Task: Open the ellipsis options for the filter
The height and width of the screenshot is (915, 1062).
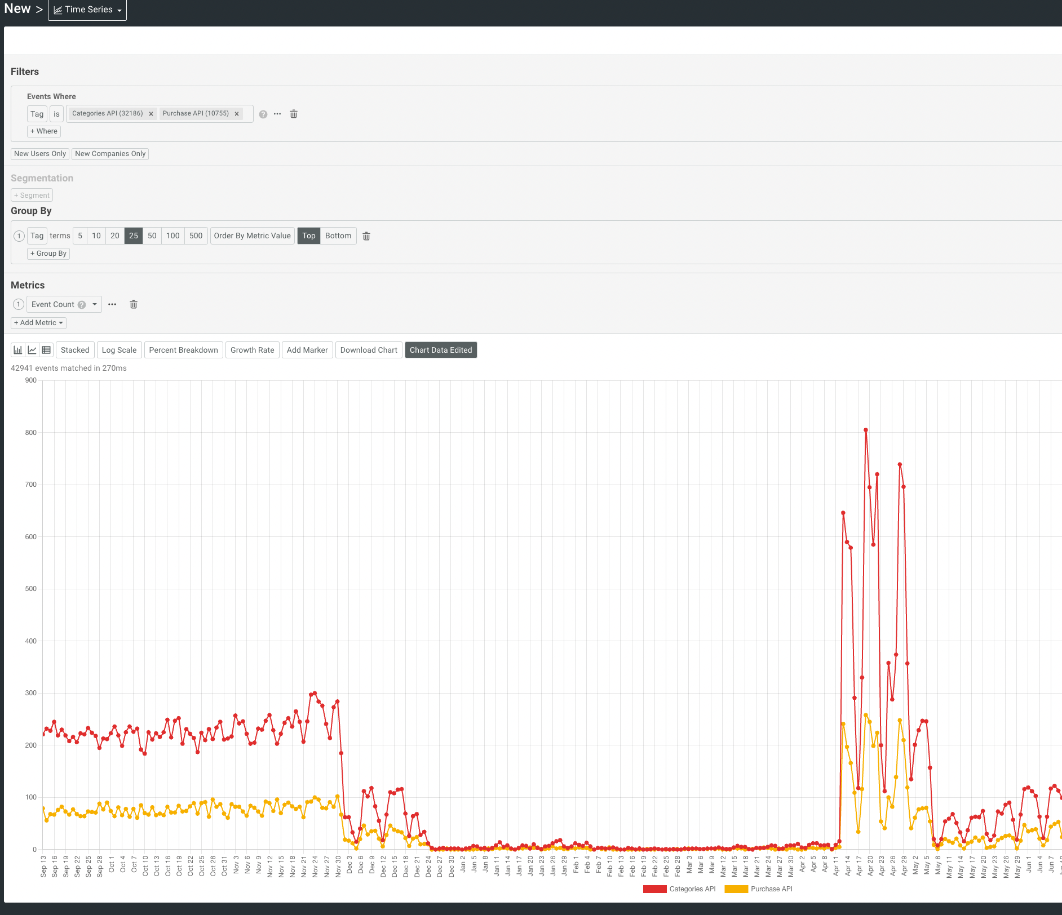Action: 277,114
